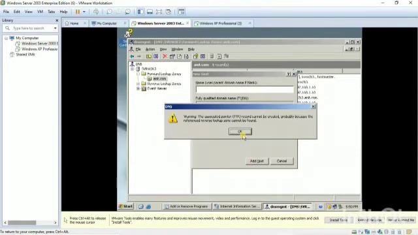The width and height of the screenshot is (418, 235).
Task: Collapse the SVRW2K3 server node
Action: [x=132, y=69]
